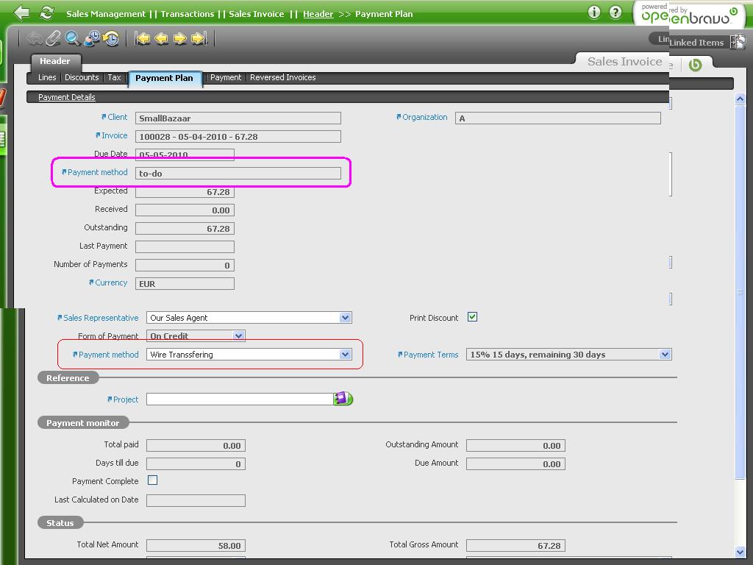
Task: Open the Help question mark icon
Action: tap(615, 13)
